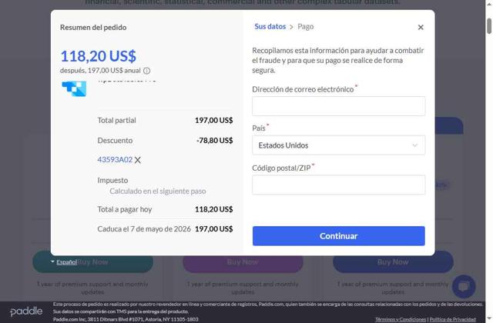The height and width of the screenshot is (323, 493).
Task: Click the Descuento -78,80 US$ value
Action: 215,140
